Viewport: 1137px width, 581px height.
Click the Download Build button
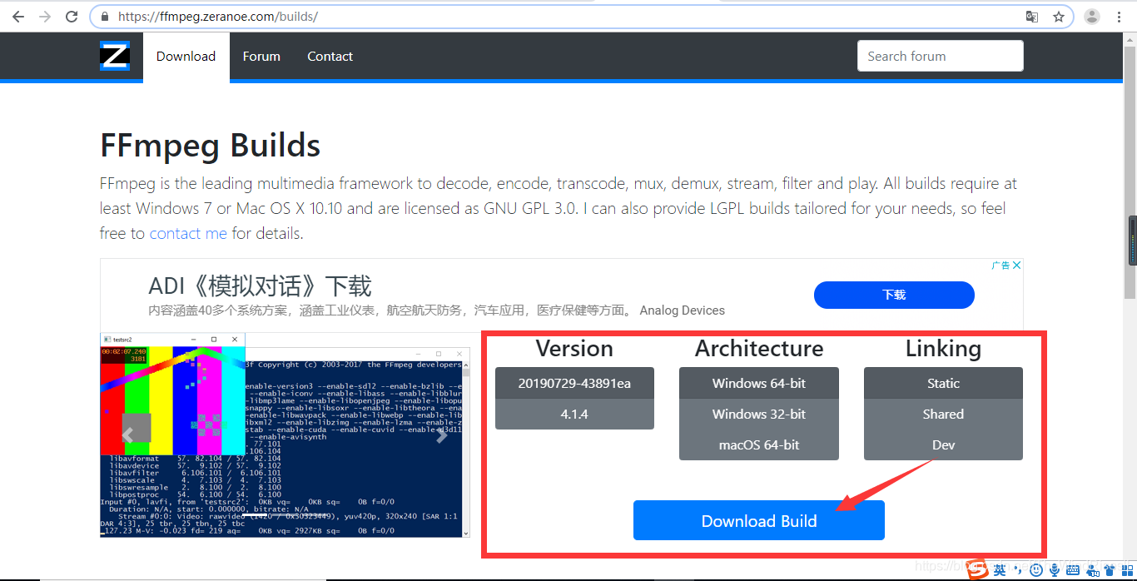759,520
